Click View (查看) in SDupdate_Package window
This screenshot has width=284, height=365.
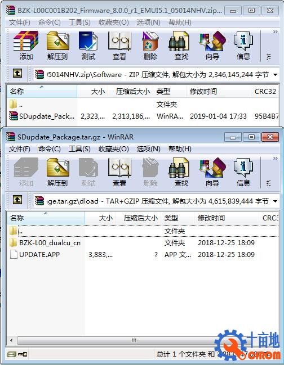click(119, 172)
